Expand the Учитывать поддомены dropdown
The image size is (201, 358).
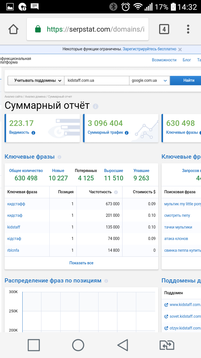[x=36, y=80]
